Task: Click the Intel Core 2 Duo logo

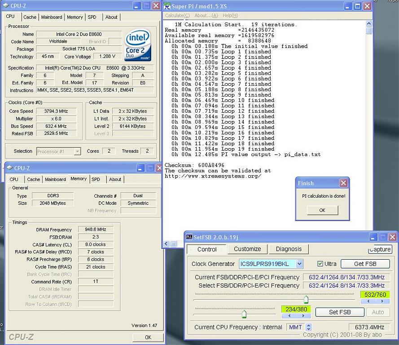Action: point(138,45)
